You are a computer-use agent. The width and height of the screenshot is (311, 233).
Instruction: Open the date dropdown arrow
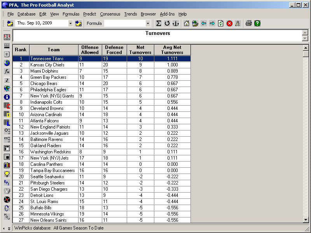(70, 23)
